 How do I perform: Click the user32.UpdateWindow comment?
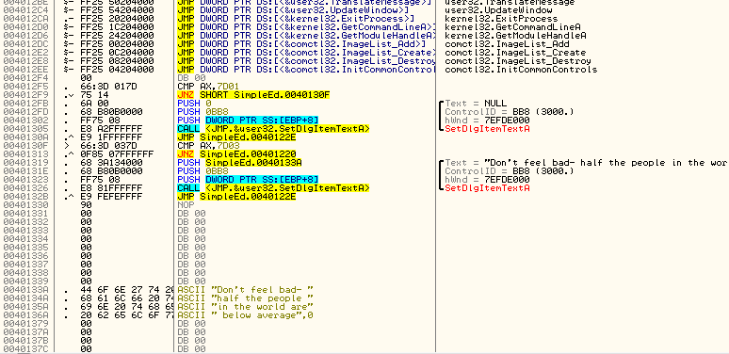tap(498, 10)
